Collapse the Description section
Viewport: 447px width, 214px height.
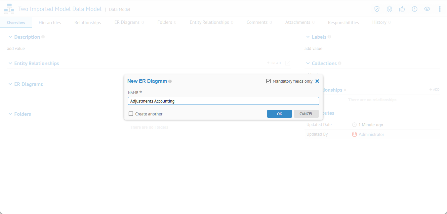(10, 37)
